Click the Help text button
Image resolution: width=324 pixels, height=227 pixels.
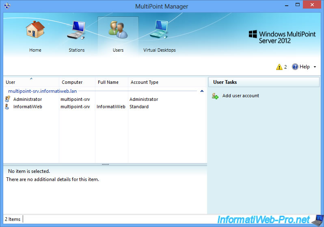pyautogui.click(x=305, y=67)
